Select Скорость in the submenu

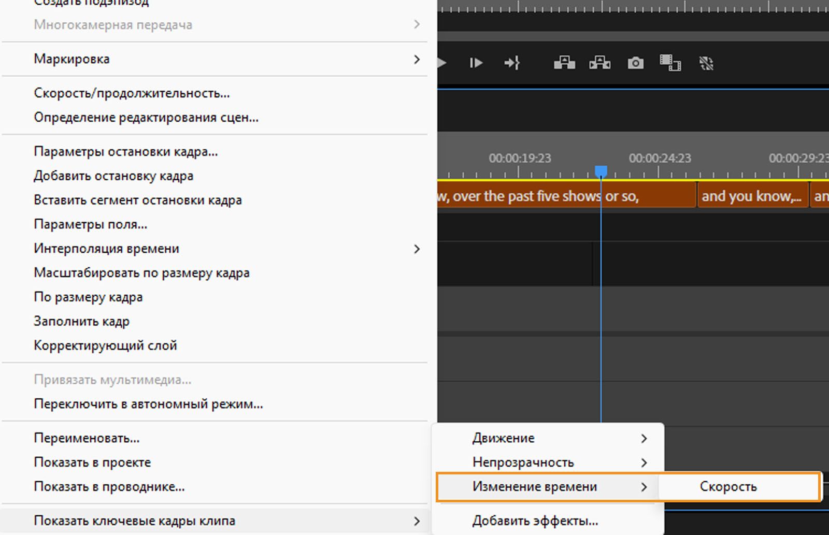739,487
